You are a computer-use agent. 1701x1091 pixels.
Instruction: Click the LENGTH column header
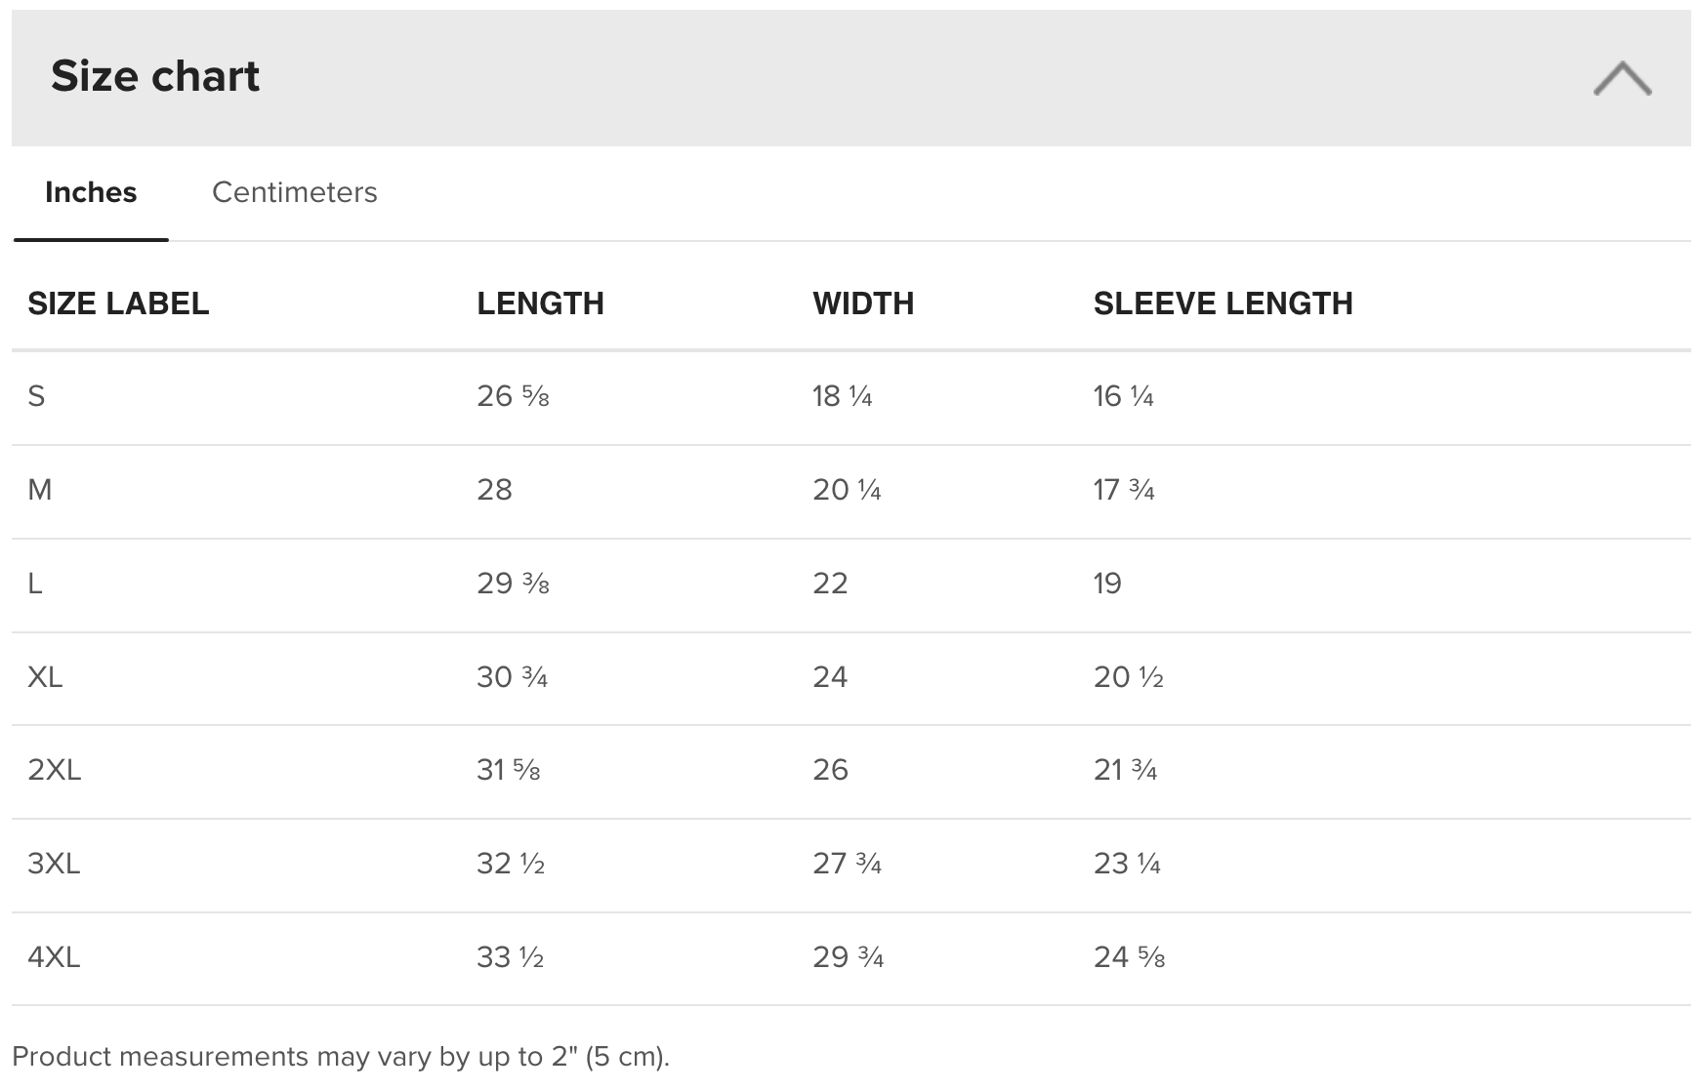point(540,303)
